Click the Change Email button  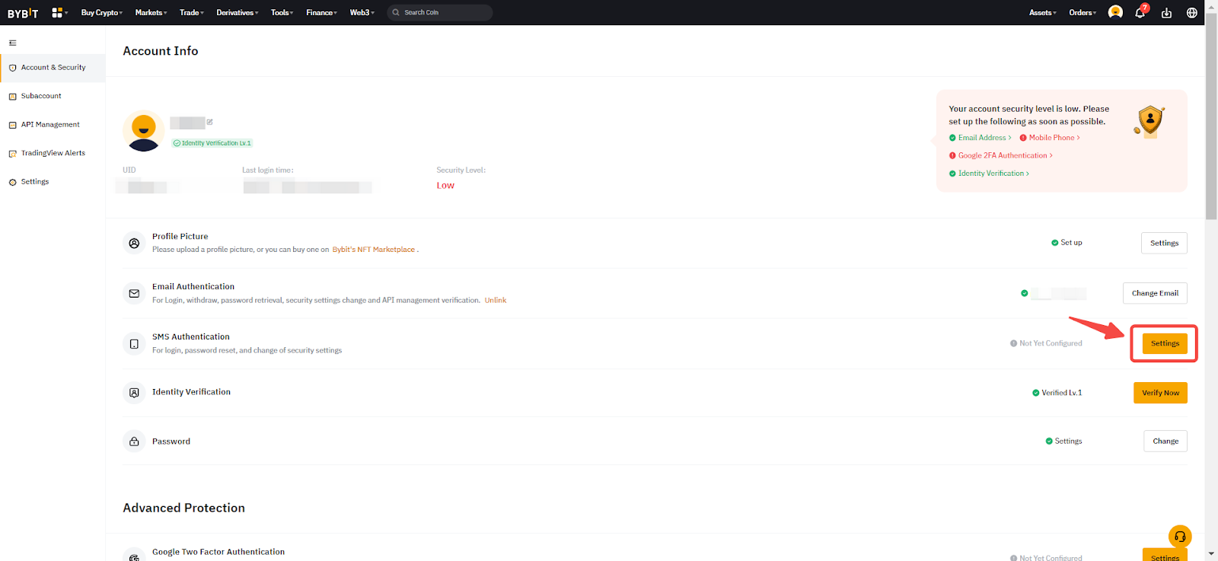pos(1155,293)
